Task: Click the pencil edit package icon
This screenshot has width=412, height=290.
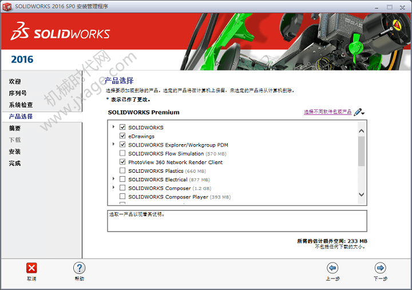Action: coord(358,112)
